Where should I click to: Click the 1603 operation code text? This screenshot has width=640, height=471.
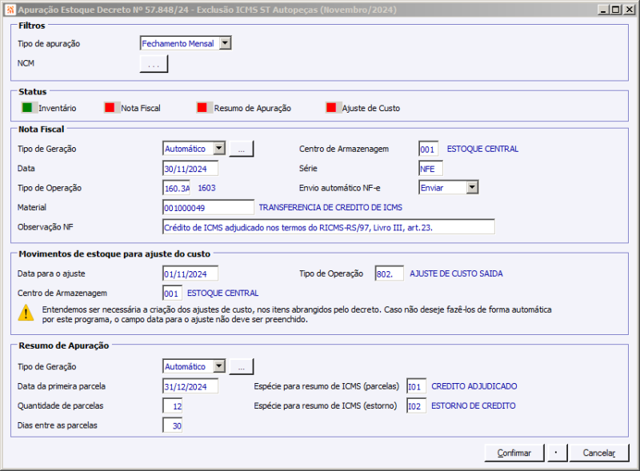point(206,188)
